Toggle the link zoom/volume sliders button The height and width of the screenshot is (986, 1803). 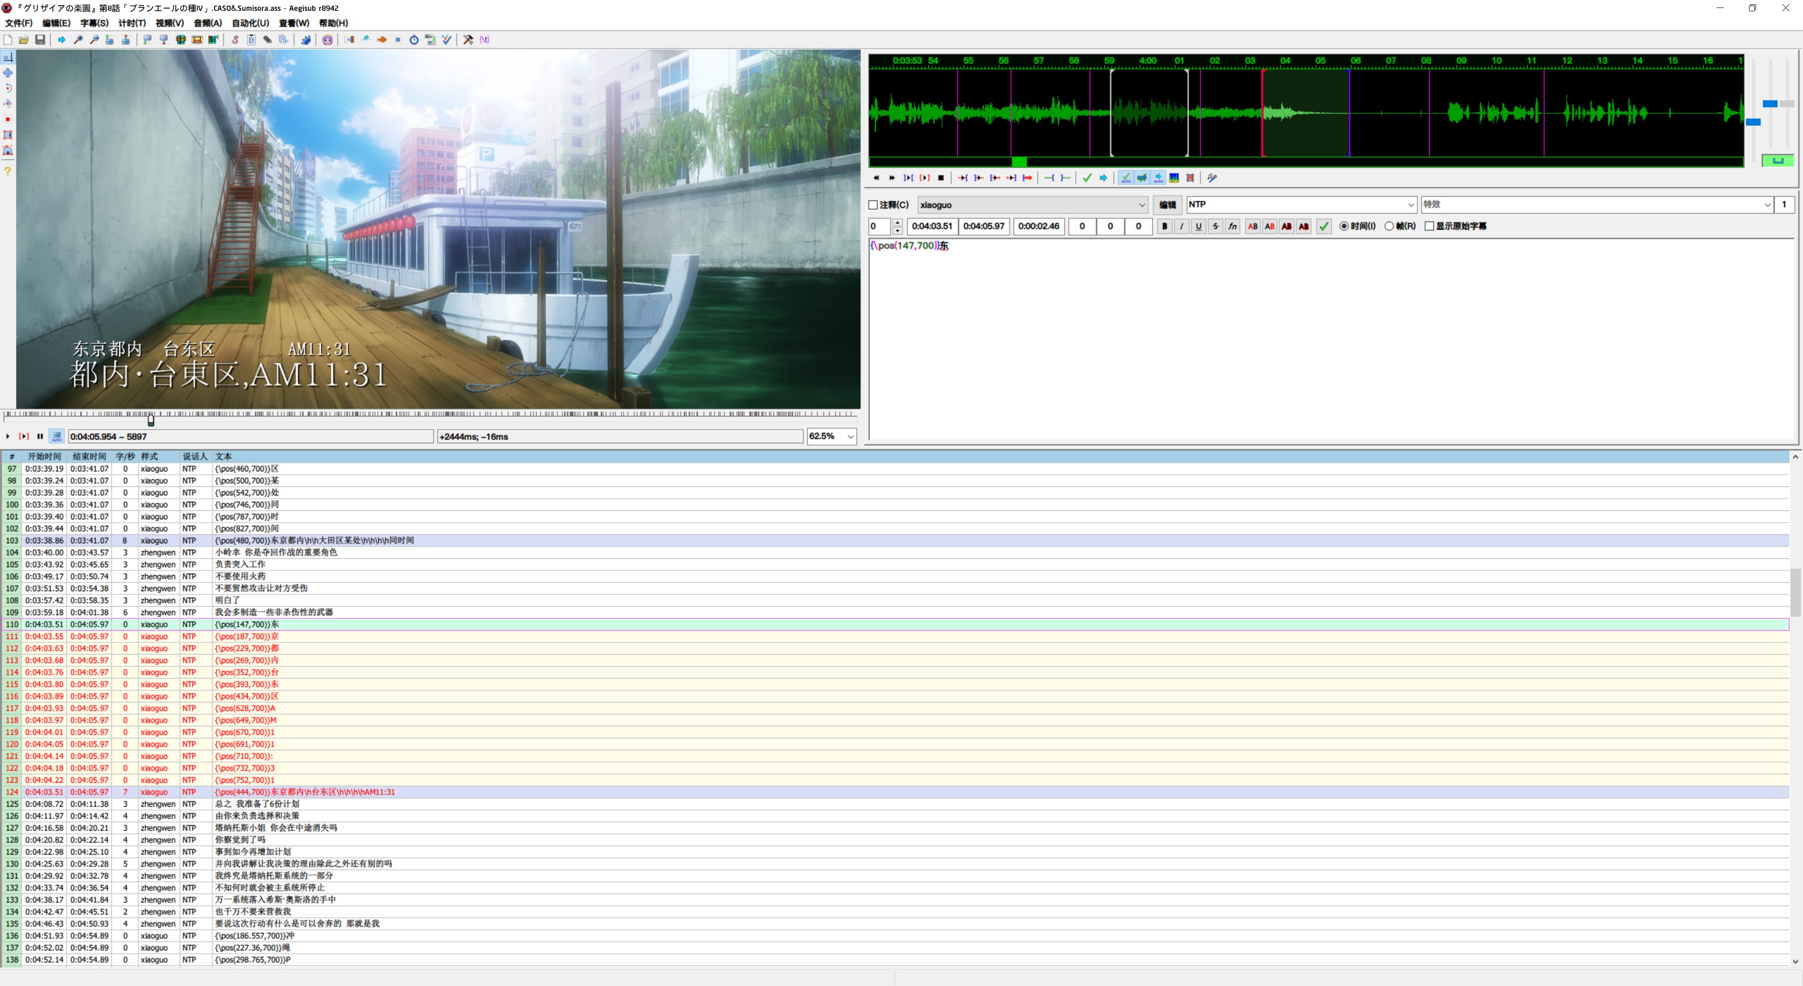pyautogui.click(x=1777, y=160)
